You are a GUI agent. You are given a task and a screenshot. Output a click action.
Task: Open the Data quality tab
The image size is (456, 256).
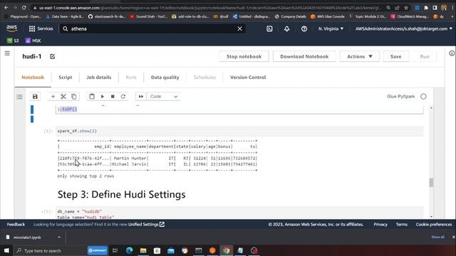(165, 78)
